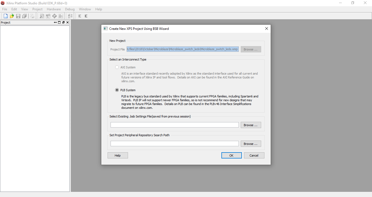Viewport: 372px width, 197px height.
Task: Click the second sigma toolbar icon
Action: pyautogui.click(x=86, y=16)
